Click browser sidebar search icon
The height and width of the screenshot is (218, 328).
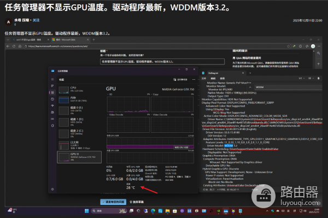pos(318,53)
